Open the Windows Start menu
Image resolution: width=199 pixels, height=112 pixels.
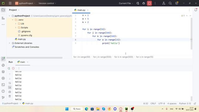coord(67,109)
